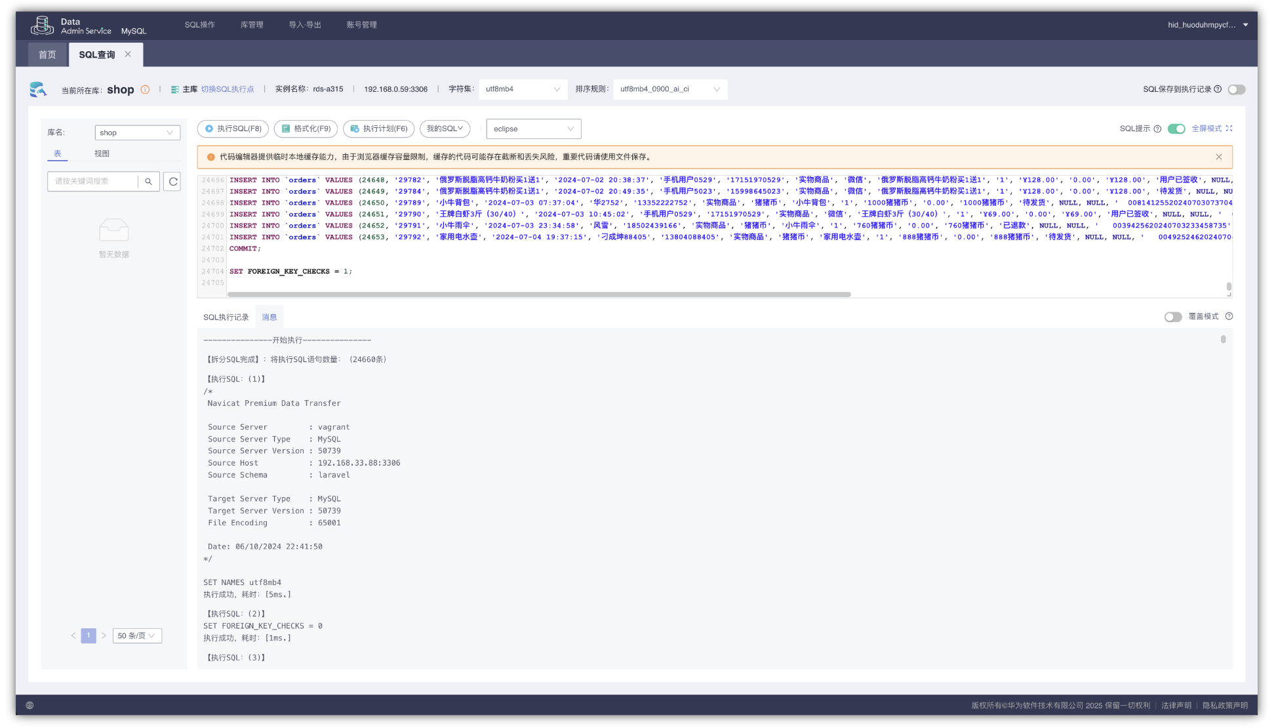Image resolution: width=1276 pixels, height=728 pixels.
Task: Expand the 我的SQL dropdown
Action: pos(445,129)
